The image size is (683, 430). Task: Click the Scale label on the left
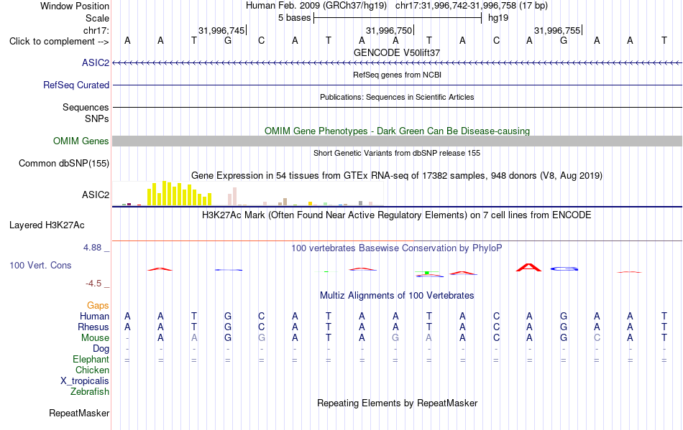[97, 18]
